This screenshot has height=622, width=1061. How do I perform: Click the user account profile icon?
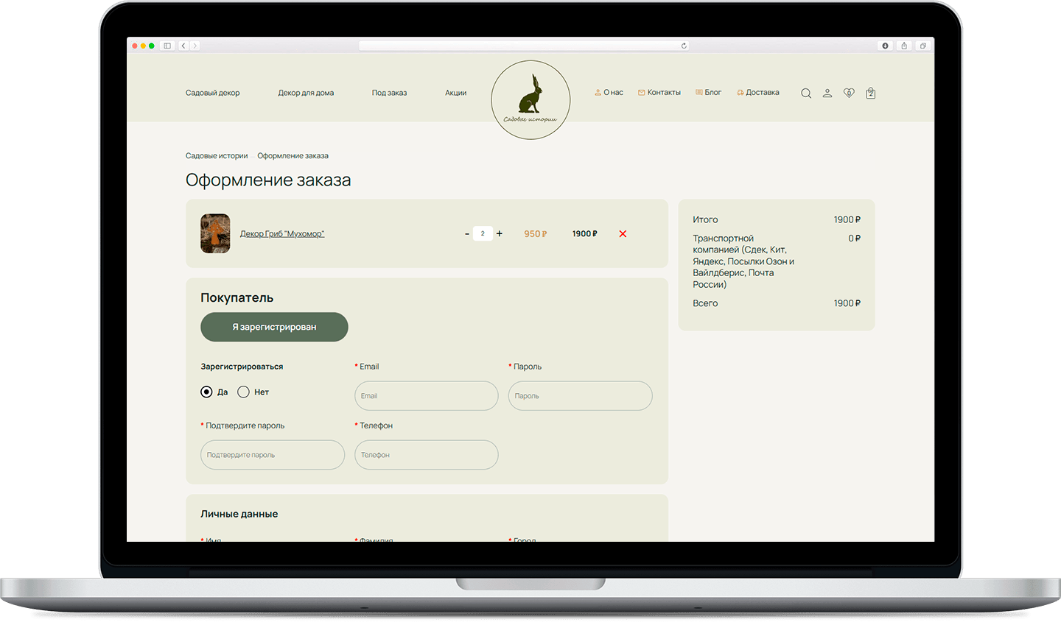click(x=827, y=93)
